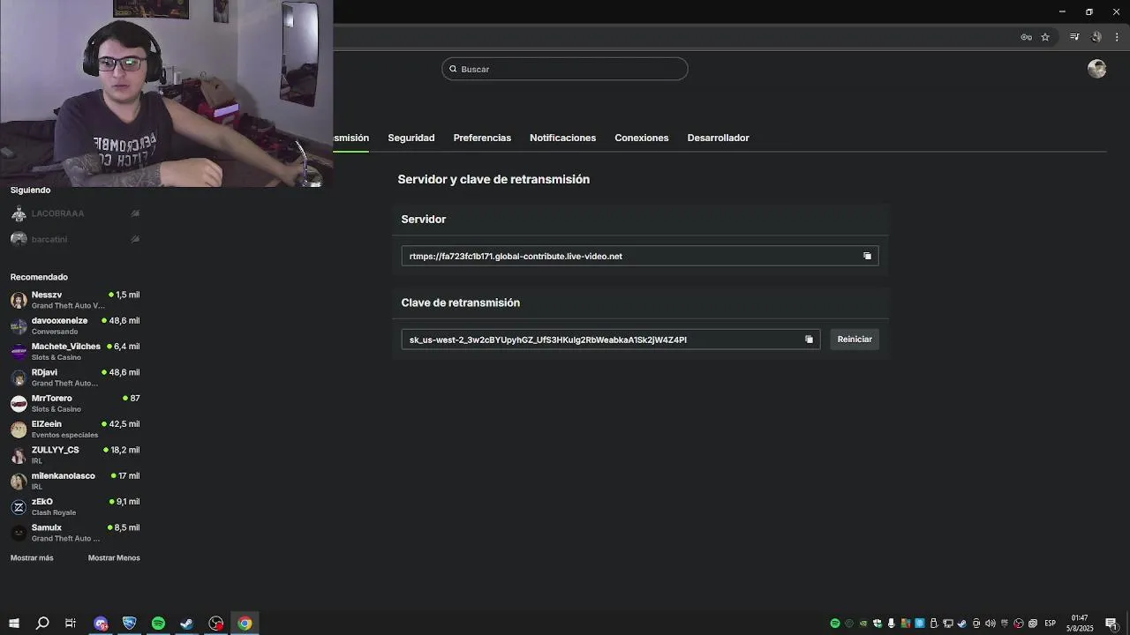Image resolution: width=1130 pixels, height=635 pixels.
Task: Open RDjavi's channel
Action: coord(75,377)
